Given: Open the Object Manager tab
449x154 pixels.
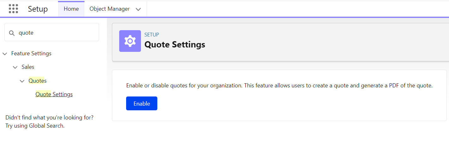Looking at the screenshot, I should click(x=109, y=9).
